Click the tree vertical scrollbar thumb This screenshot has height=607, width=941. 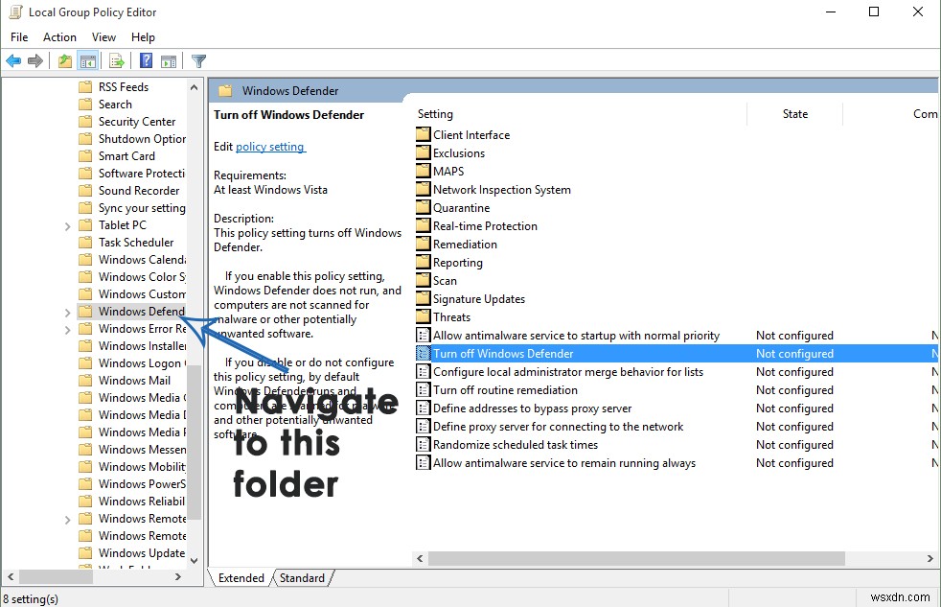pos(194,441)
